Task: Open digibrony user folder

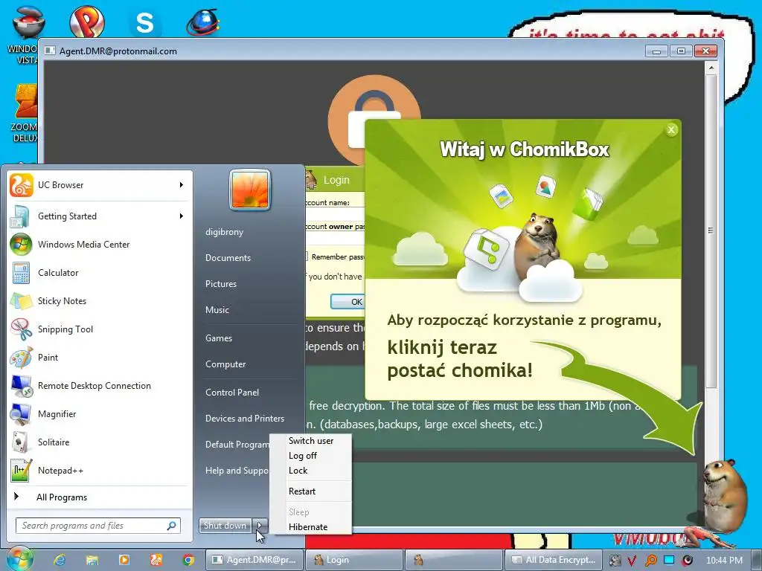Action: coord(224,232)
